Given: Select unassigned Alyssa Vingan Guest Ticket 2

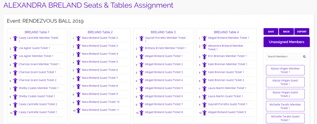Looking at the screenshot, I should [x=285, y=94].
